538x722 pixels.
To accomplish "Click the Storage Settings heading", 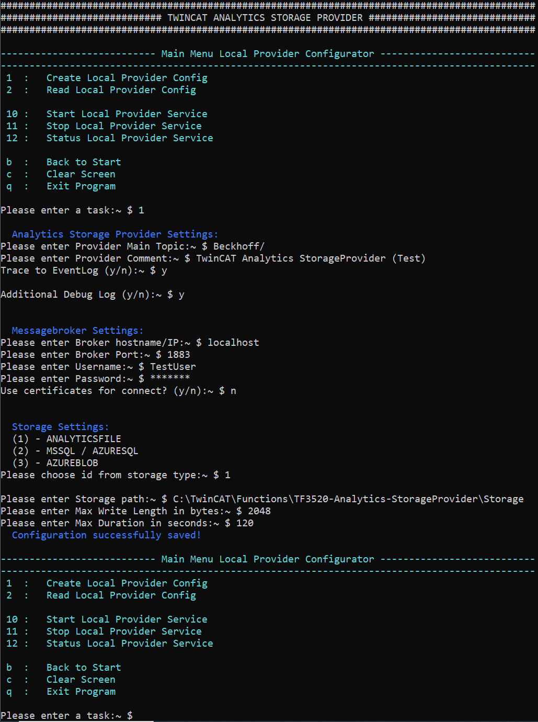I will 61,427.
